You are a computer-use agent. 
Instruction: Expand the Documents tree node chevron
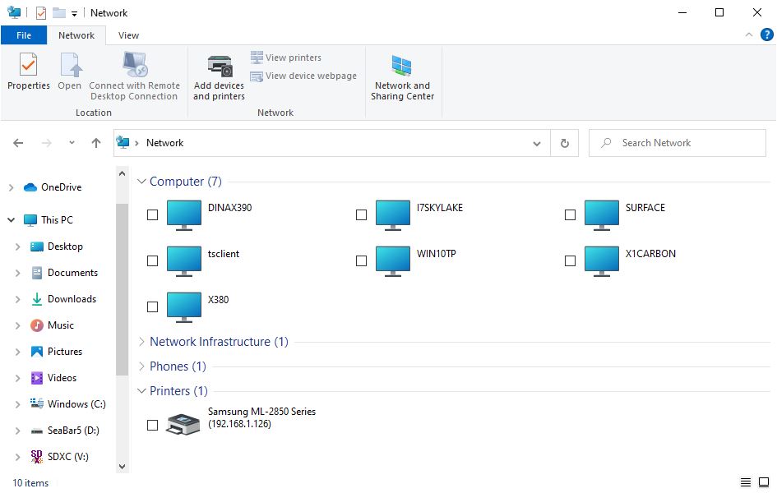click(x=17, y=273)
